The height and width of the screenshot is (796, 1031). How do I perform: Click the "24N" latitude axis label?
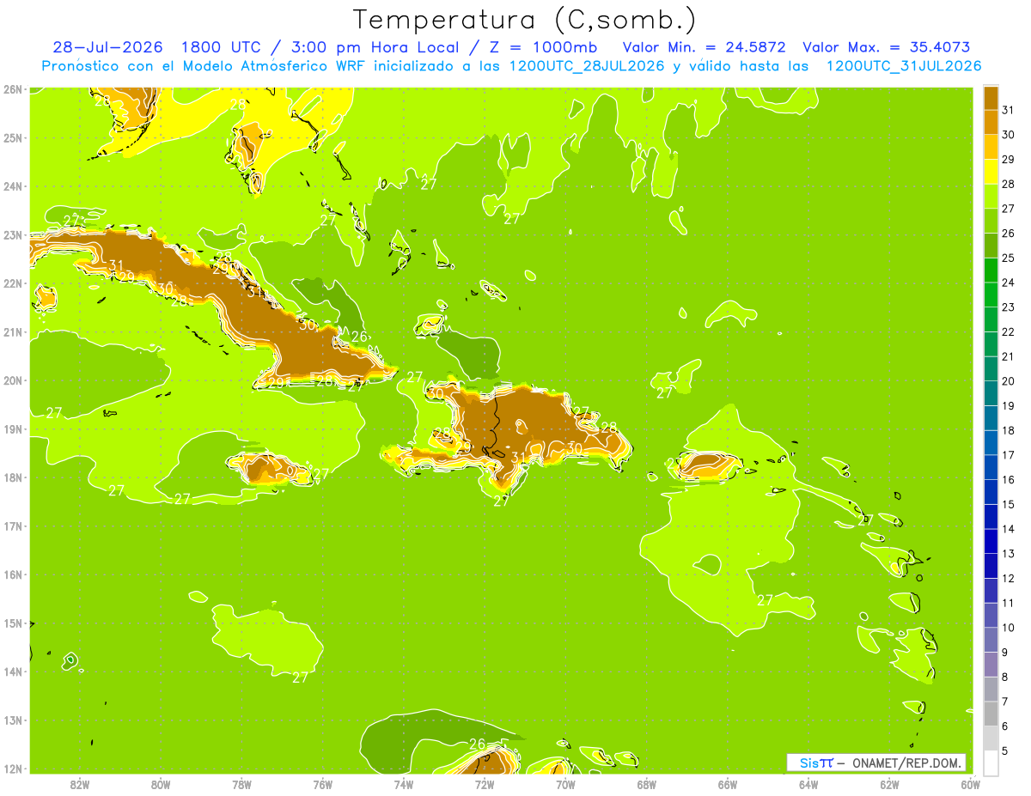point(12,185)
